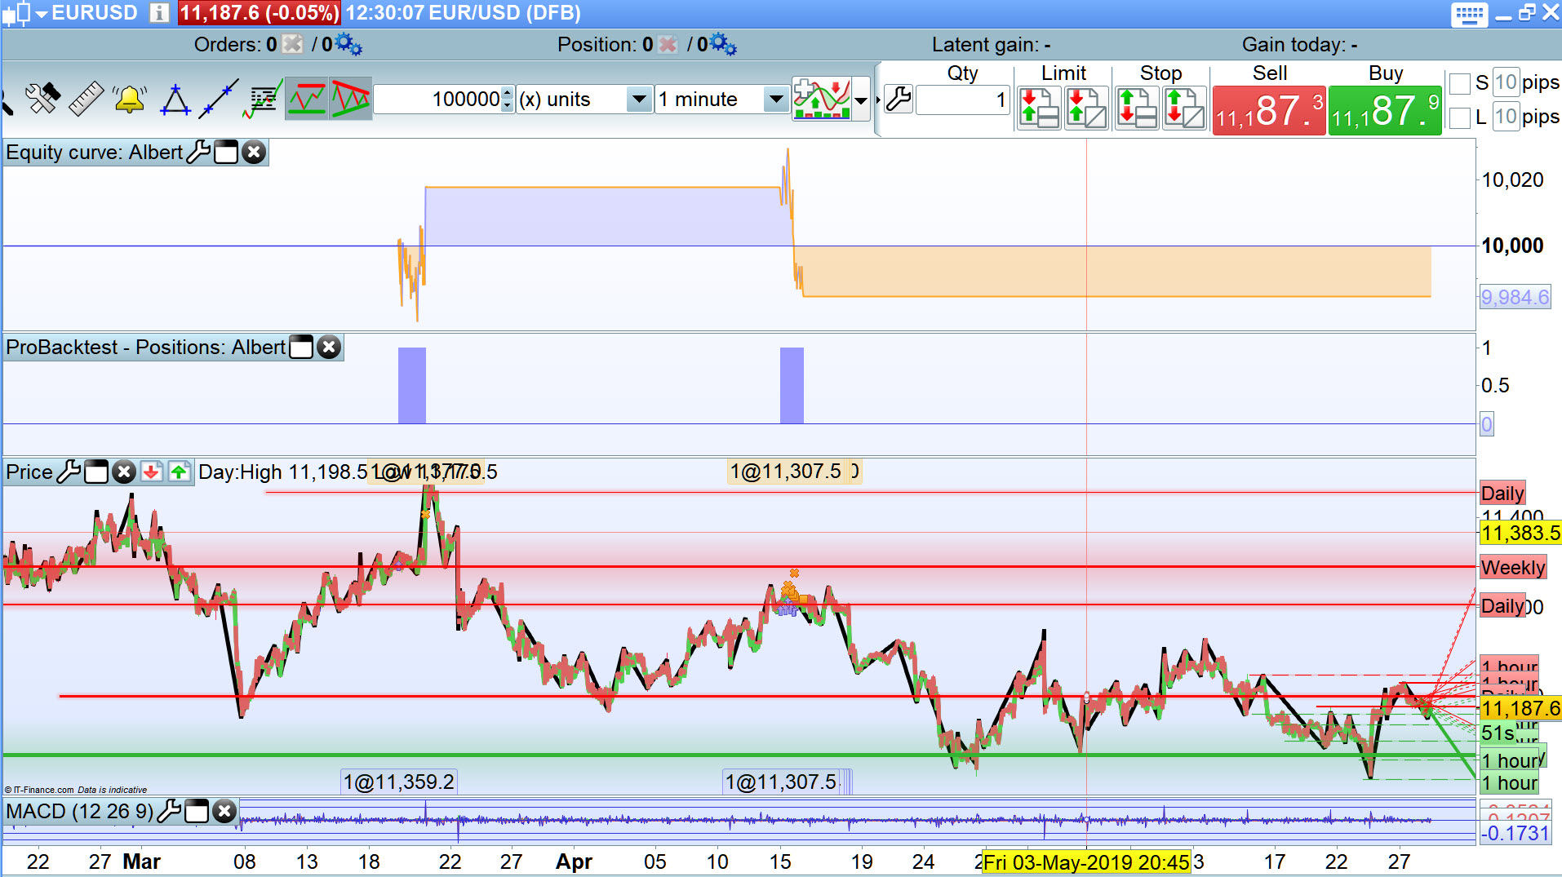1562x877 pixels.
Task: Select the ruler measurement tool
Action: [x=86, y=99]
